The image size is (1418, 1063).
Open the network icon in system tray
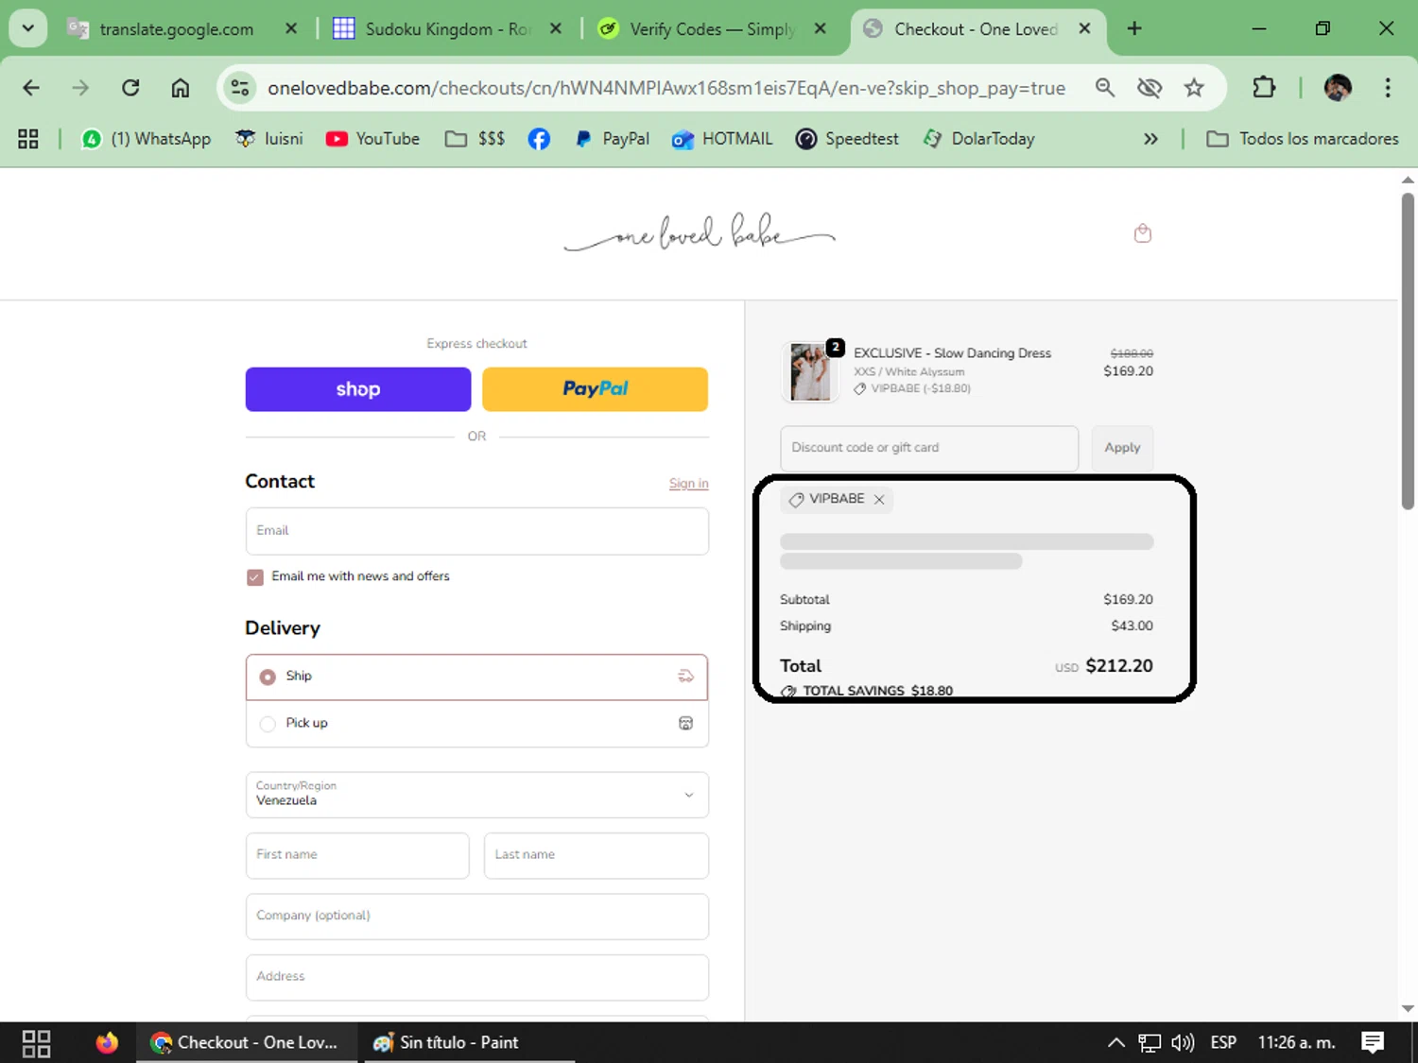coord(1149,1043)
